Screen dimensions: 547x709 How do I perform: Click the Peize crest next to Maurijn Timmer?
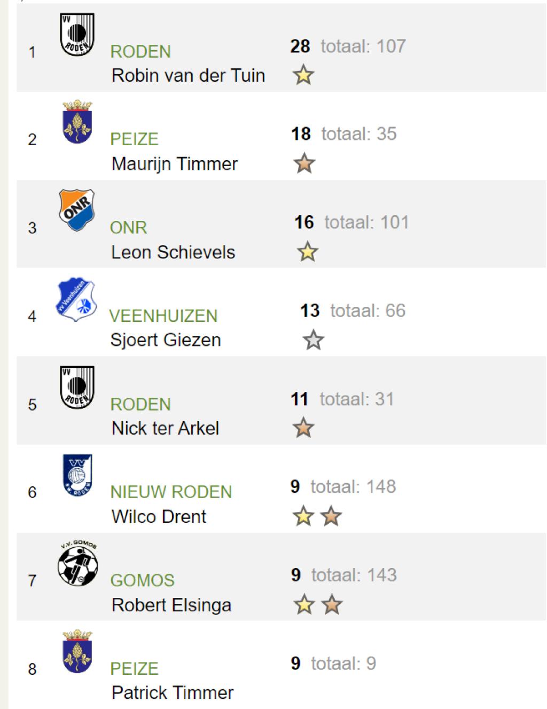tap(77, 122)
